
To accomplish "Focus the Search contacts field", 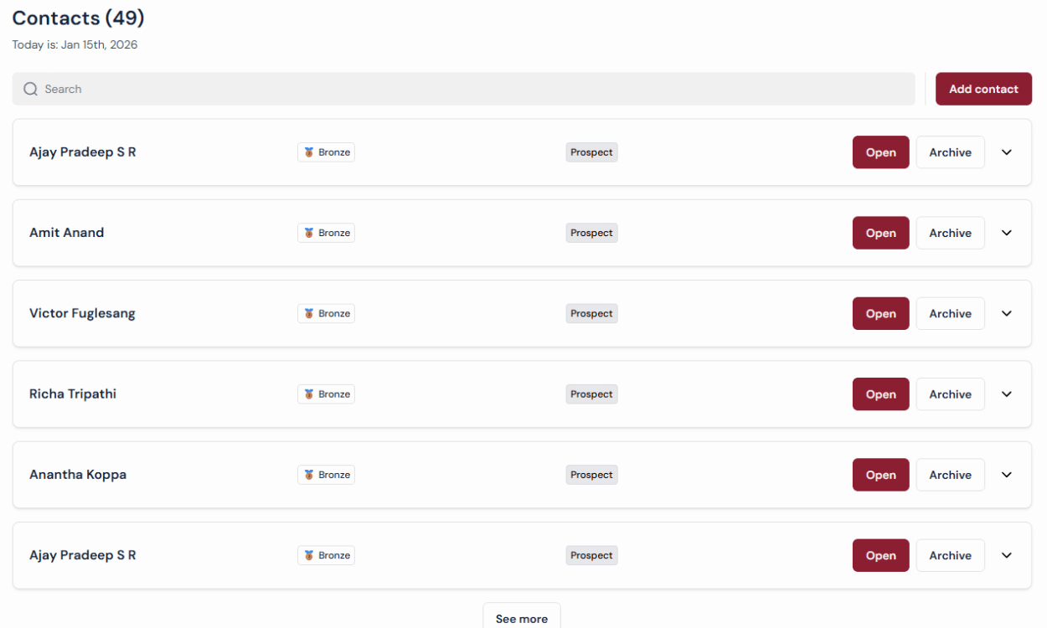I will [x=469, y=89].
